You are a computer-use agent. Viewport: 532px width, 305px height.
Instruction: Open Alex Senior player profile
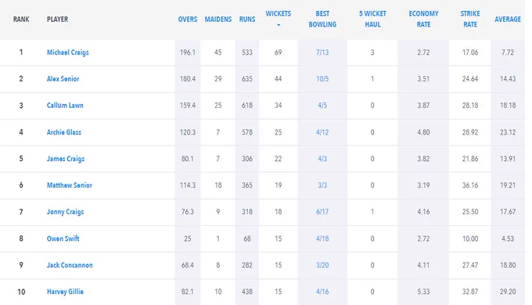point(63,79)
